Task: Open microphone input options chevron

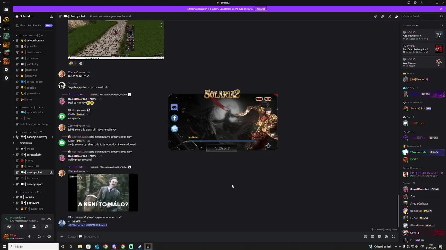Action: 33,237
